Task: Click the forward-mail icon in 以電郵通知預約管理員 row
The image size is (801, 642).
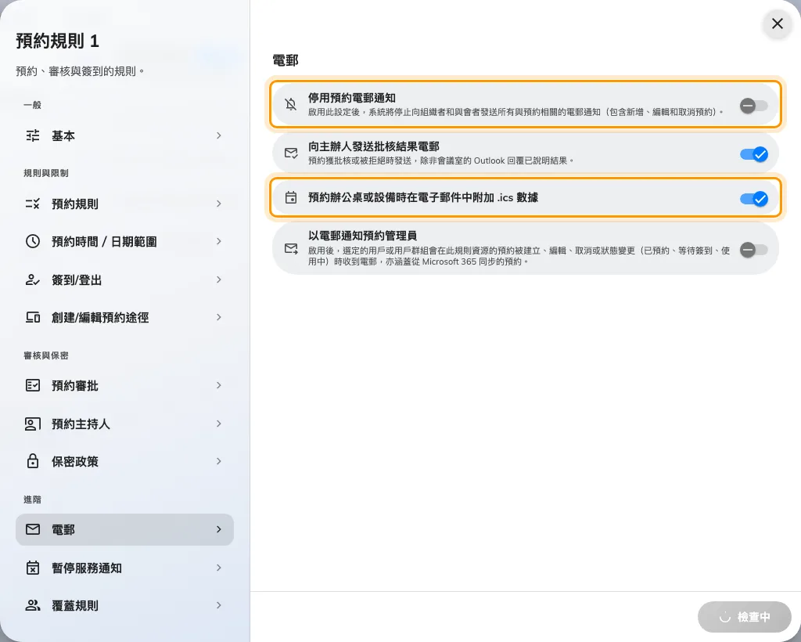Action: click(291, 248)
